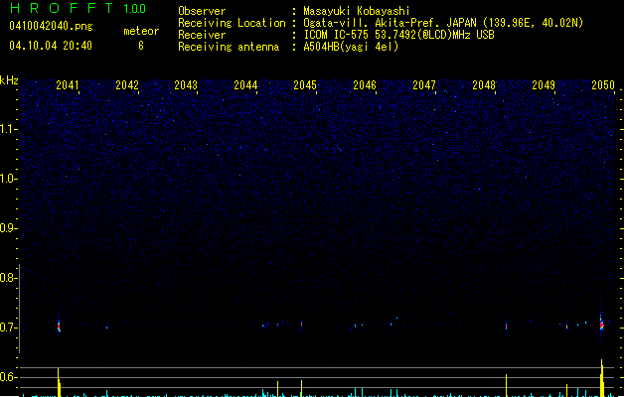Click the HROFFT 1.0.0 title text
The width and height of the screenshot is (625, 397).
[x=78, y=8]
